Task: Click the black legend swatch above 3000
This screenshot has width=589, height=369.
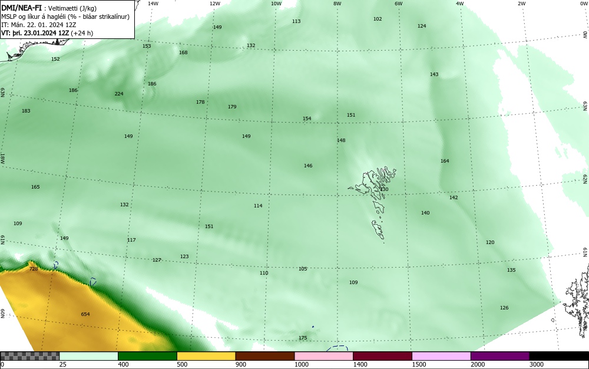Action: pyautogui.click(x=559, y=356)
